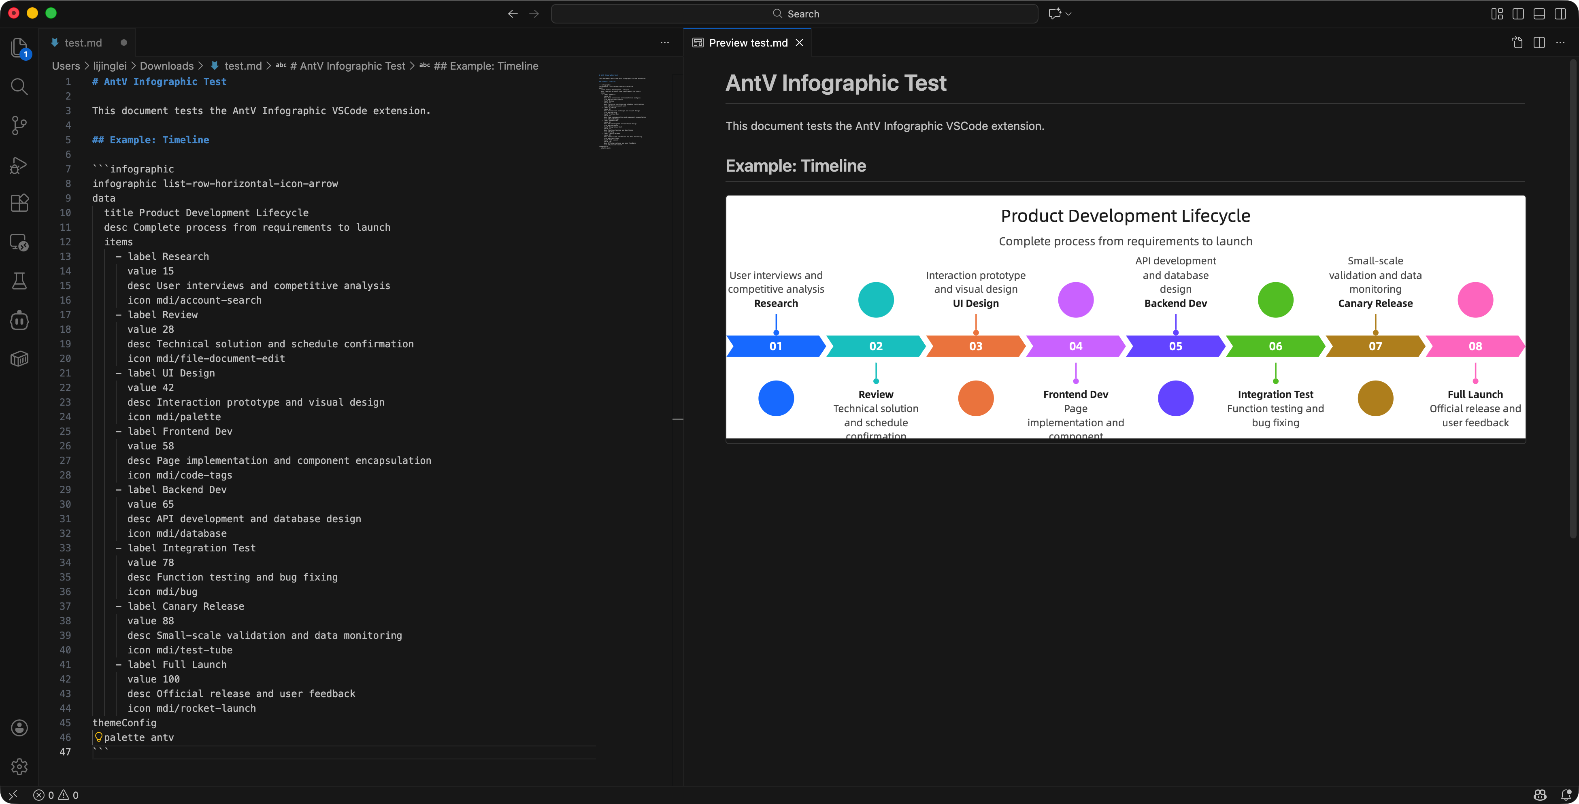
Task: Open the Source Control view
Action: coord(19,125)
